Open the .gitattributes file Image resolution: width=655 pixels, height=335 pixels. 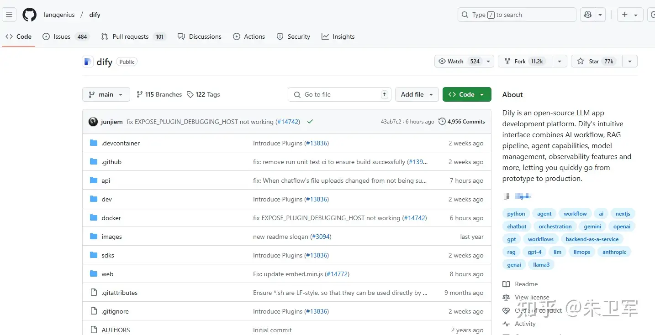119,293
